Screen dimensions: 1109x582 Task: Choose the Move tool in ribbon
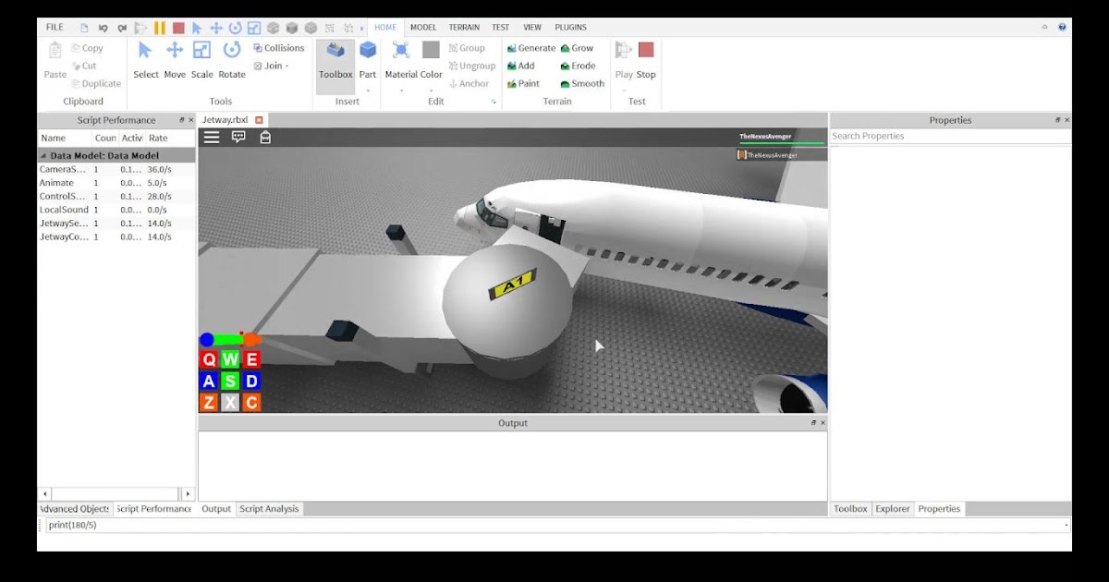175,60
